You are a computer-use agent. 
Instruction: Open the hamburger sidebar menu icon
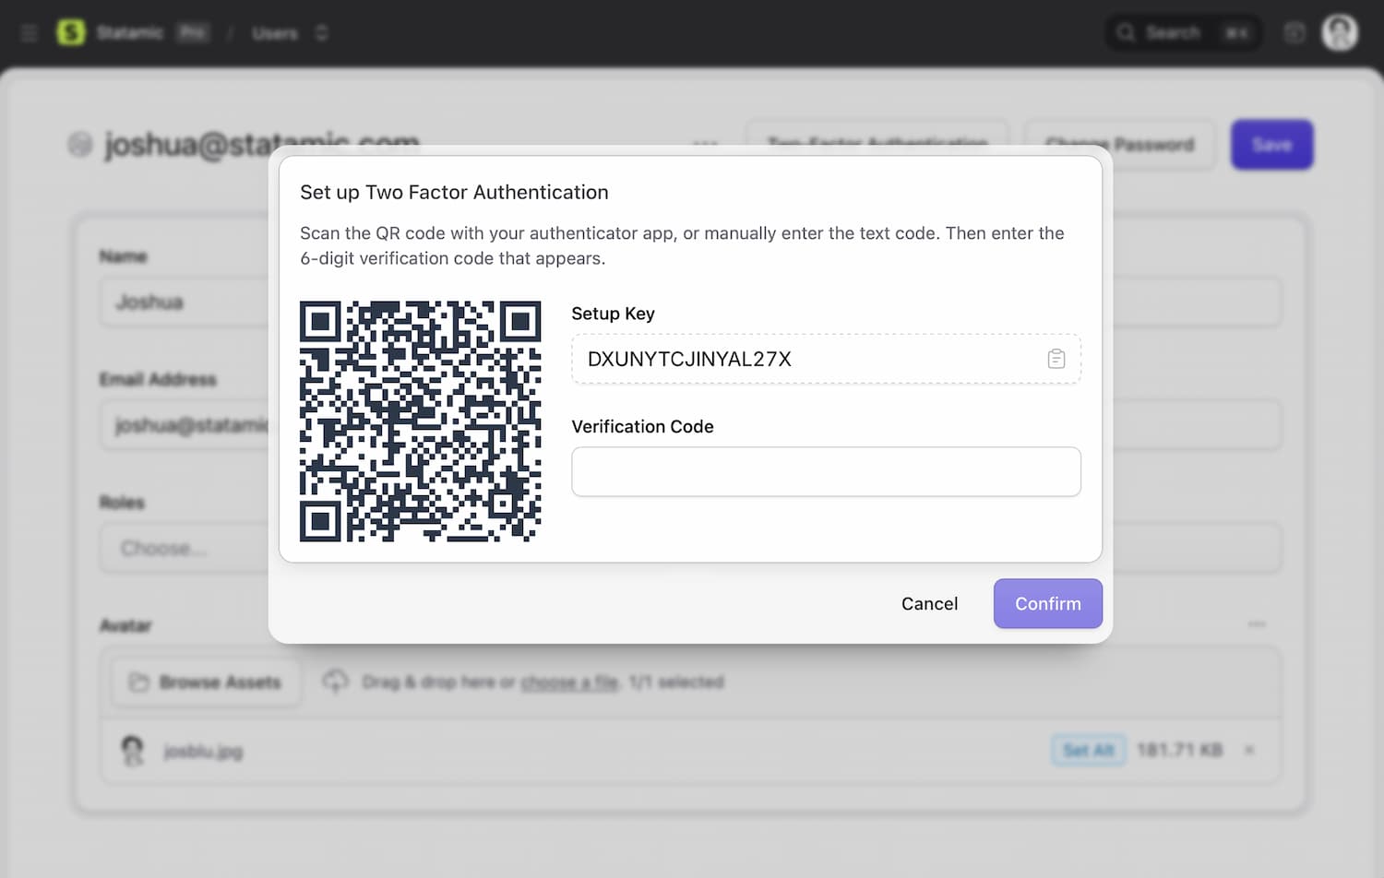click(29, 33)
